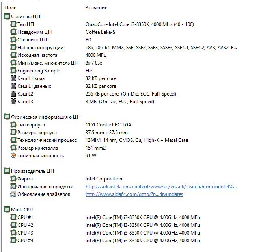Image resolution: width=263 pixels, height=252 pixels.
Task: Click the icon beside Тип ЦП row
Action: [x=13, y=24]
